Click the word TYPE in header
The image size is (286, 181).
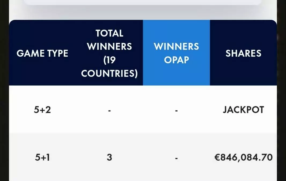[56, 53]
